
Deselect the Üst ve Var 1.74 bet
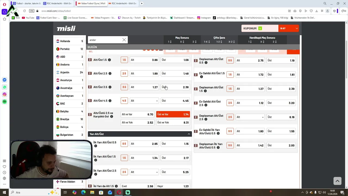tap(173, 114)
